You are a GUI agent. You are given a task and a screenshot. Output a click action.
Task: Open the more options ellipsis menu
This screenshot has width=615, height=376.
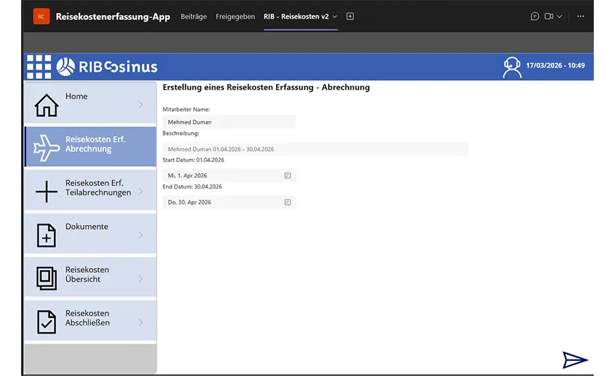click(x=580, y=16)
